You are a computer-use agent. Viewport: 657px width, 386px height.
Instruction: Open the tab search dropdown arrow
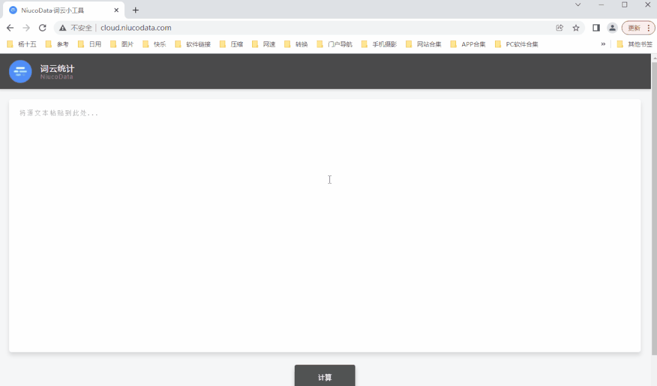(x=578, y=5)
